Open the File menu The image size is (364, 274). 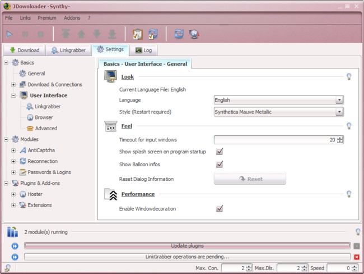coord(9,18)
